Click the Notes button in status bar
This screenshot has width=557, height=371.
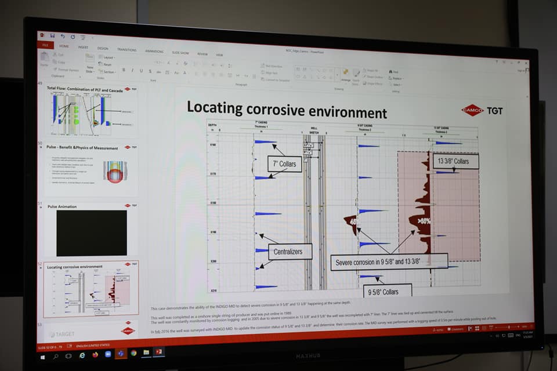437,329
